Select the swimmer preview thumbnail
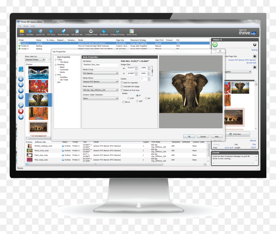Viewport: 276px width, 234px height. coord(39,73)
